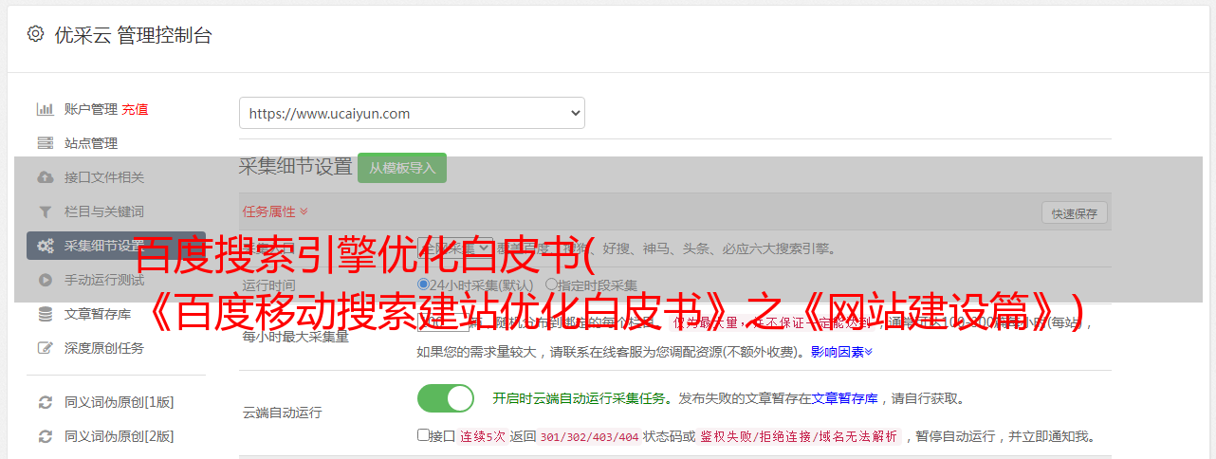The height and width of the screenshot is (459, 1216).
Task: Click the 每小时最大采集量 row label
Action: (296, 337)
